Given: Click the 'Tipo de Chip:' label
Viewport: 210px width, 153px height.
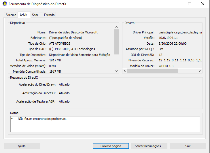Looking at the screenshot, I should [37, 44].
